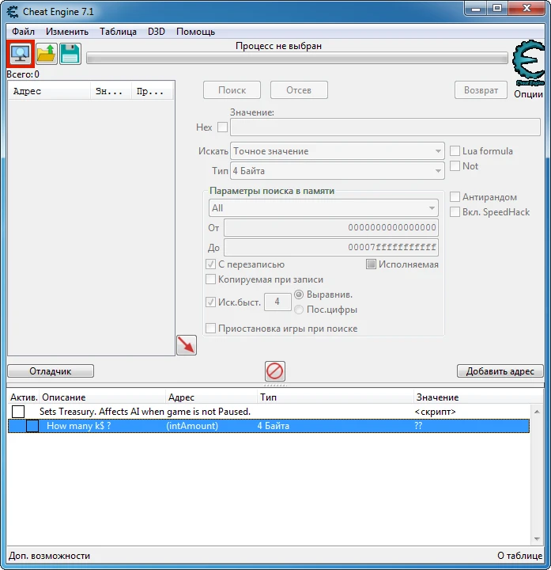Select the Выравнив. radio button
Screen dimensions: 551x570
tap(299, 294)
